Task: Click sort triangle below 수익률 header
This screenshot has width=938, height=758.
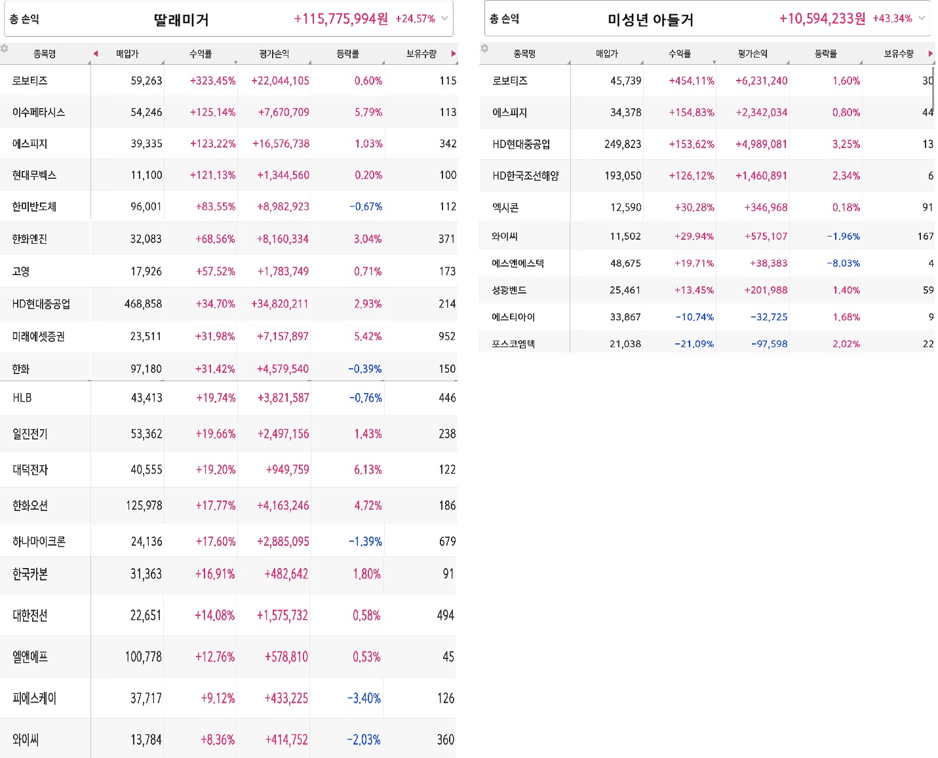Action: click(235, 61)
